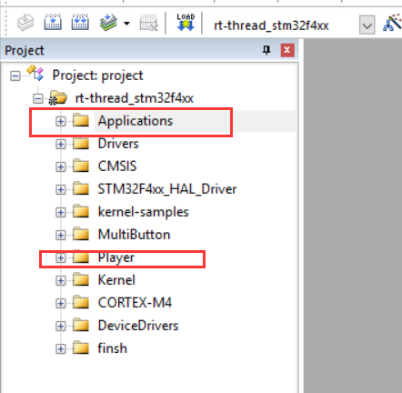Expand the CMSIS group
The height and width of the screenshot is (393, 402).
point(61,166)
